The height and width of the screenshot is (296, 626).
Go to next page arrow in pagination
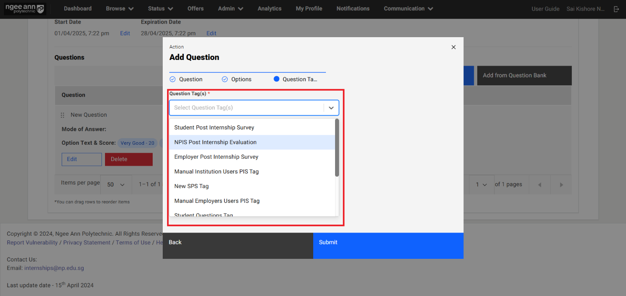(x=561, y=185)
